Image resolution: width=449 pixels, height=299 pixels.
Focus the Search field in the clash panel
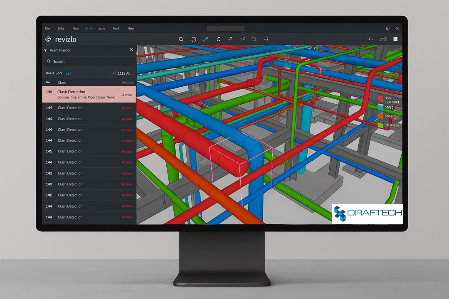89,61
